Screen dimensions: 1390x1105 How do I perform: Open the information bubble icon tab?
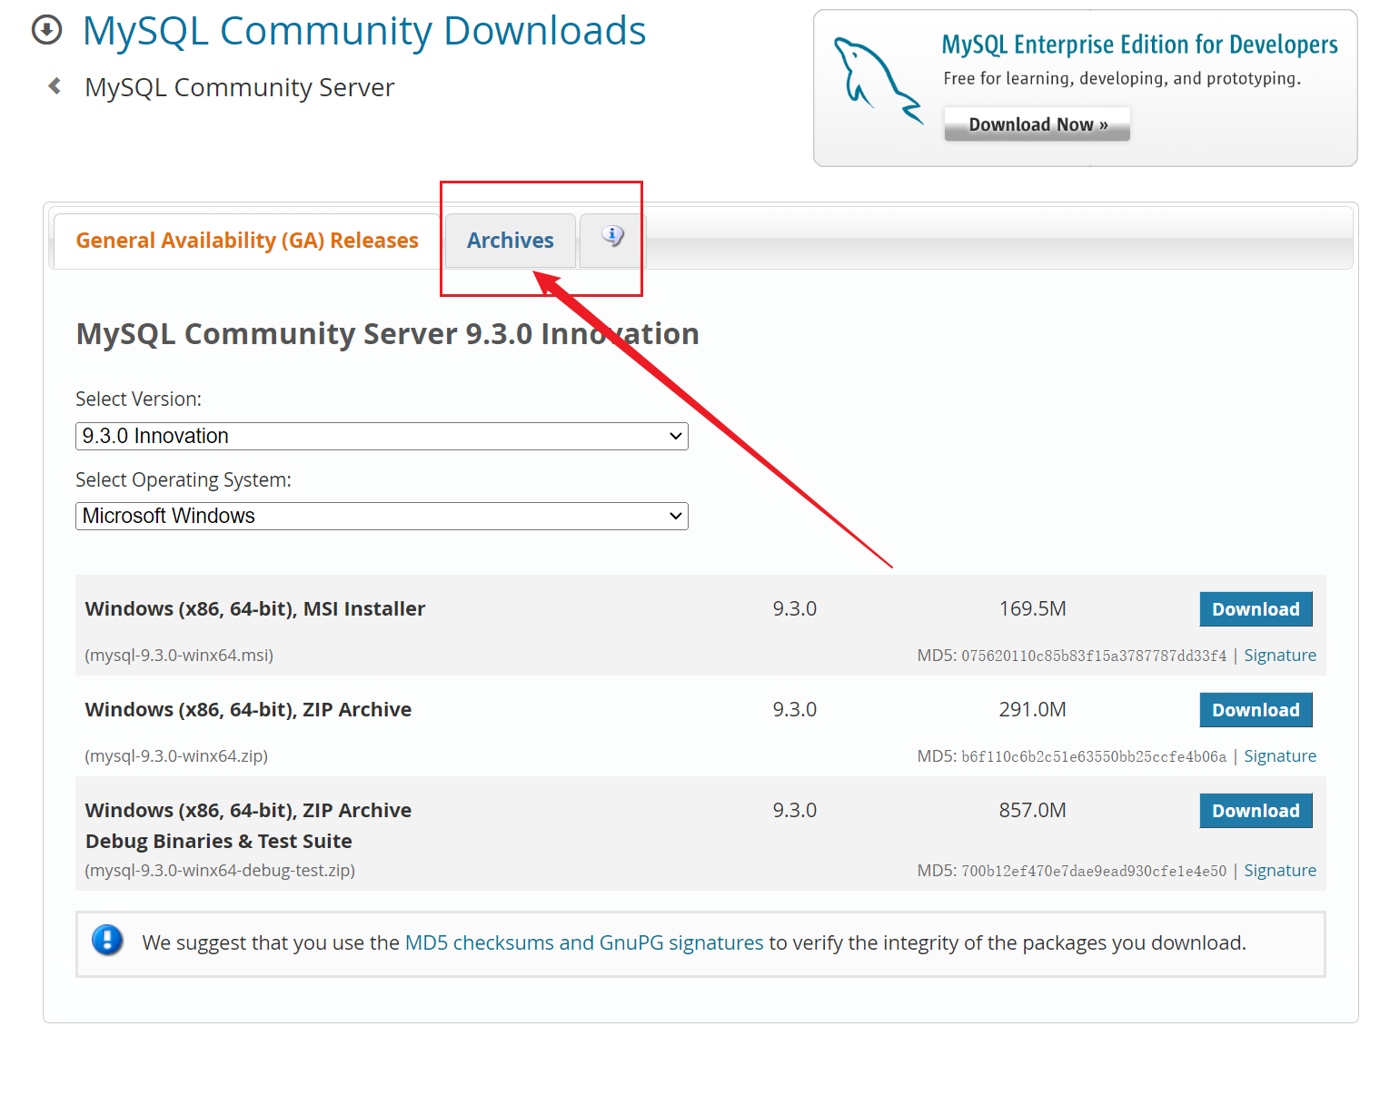point(612,236)
